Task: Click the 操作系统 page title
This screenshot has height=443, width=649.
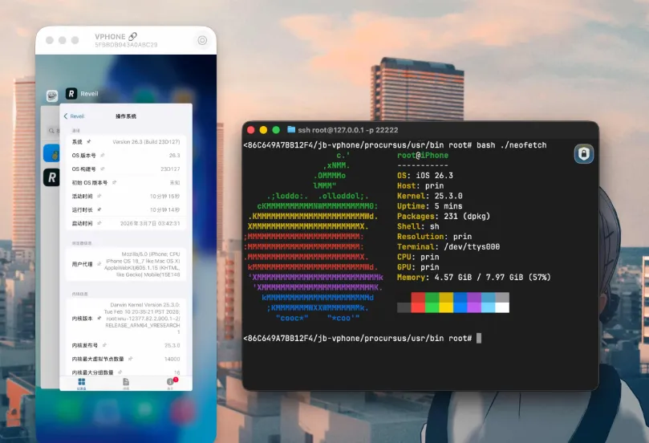Action: coord(126,116)
